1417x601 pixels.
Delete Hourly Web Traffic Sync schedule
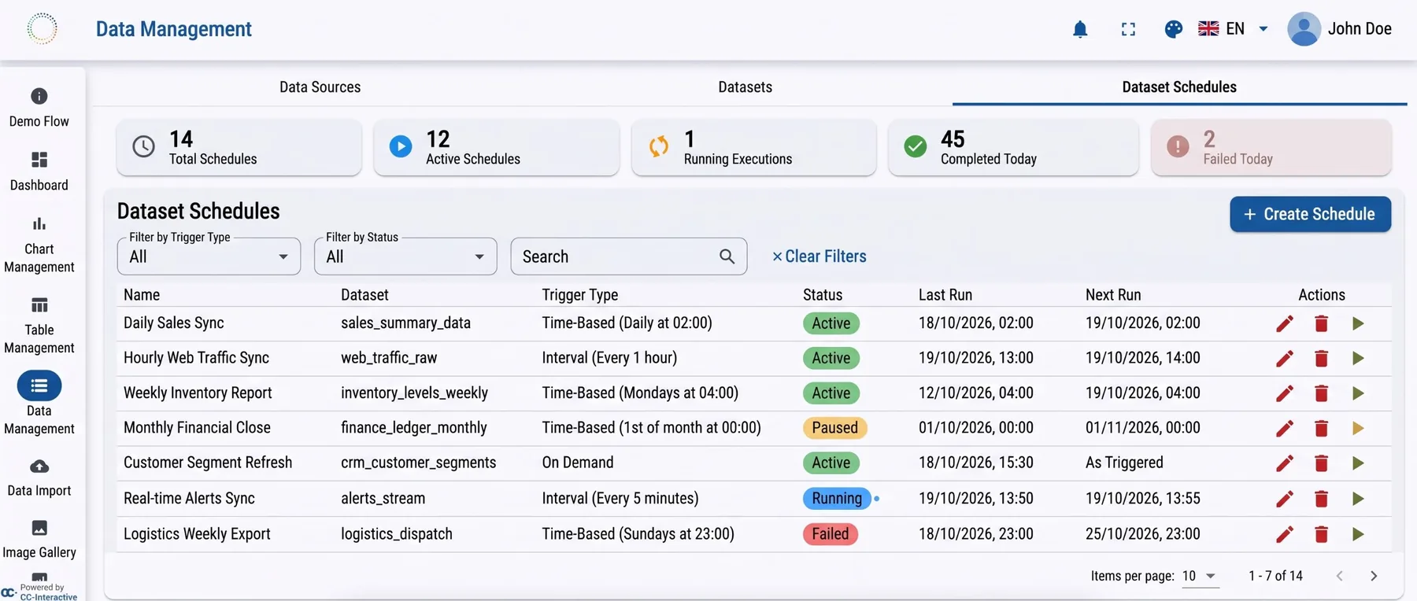1321,359
